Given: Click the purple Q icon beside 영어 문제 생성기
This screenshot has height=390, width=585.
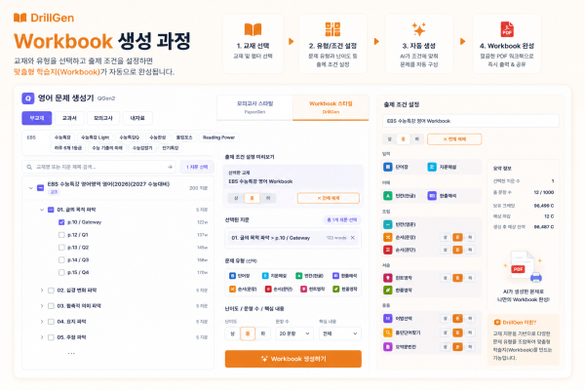Looking at the screenshot, I should 28,98.
